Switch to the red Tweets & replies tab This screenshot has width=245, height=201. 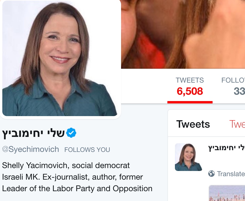(237, 124)
